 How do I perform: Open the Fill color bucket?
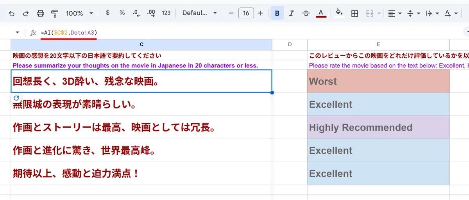point(340,13)
